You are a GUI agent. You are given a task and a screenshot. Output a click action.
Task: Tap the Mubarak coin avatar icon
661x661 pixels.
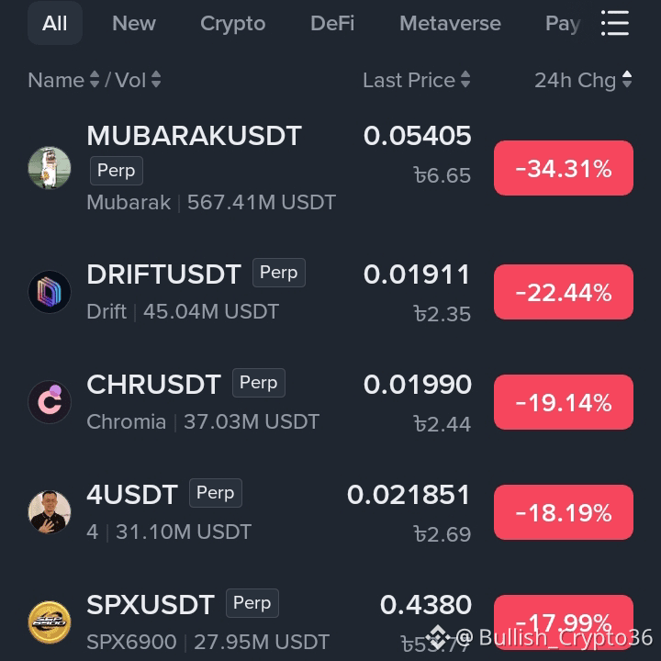50,168
